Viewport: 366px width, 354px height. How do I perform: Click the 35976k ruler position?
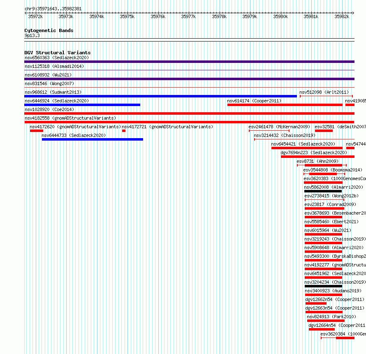point(158,16)
